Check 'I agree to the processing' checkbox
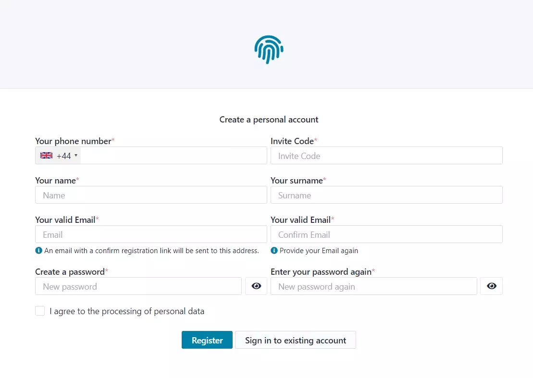Viewport: 533px width, 378px height. click(40, 311)
